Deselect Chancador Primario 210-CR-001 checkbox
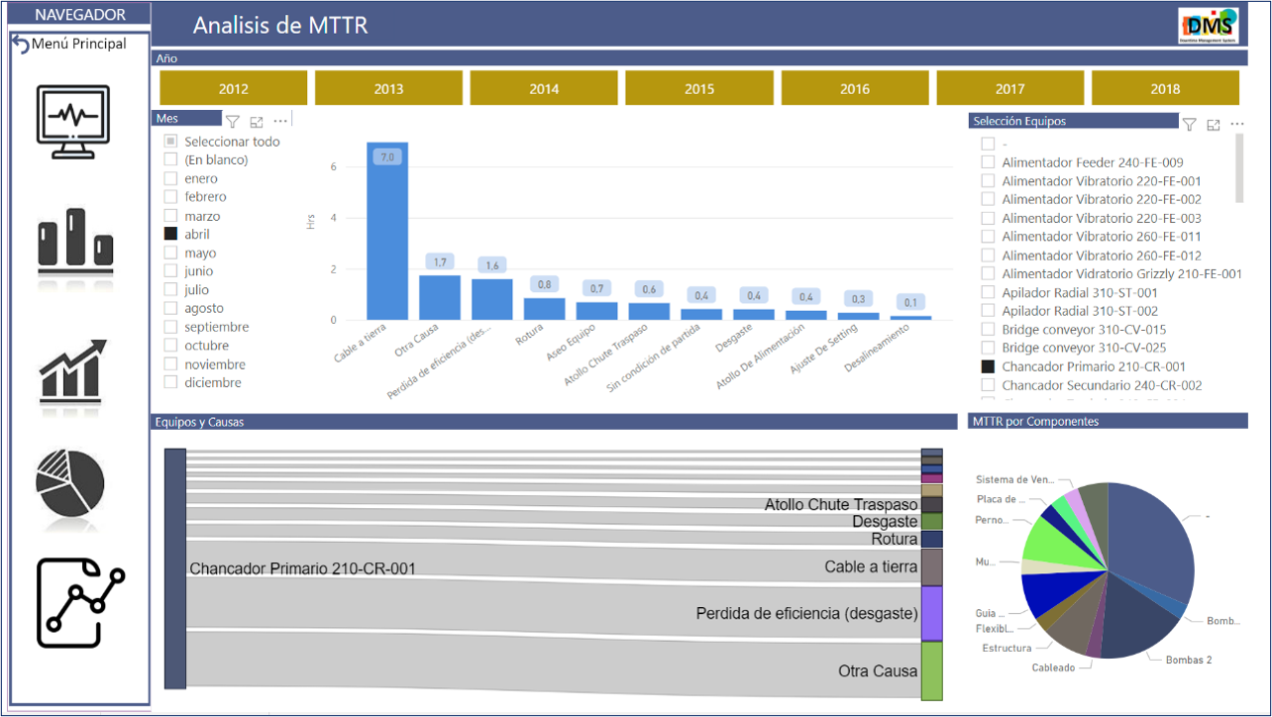Image resolution: width=1272 pixels, height=717 pixels. pos(988,366)
